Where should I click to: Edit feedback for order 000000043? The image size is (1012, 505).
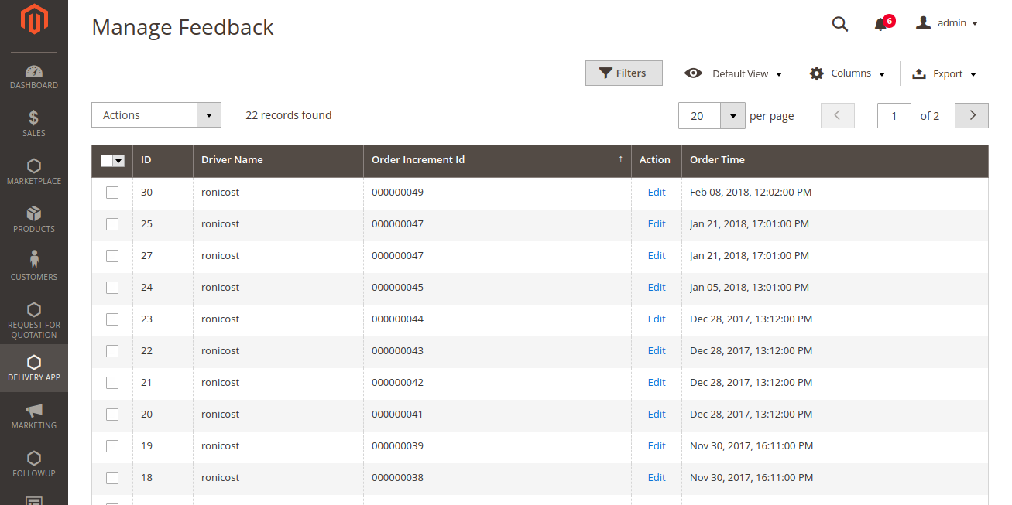click(657, 351)
